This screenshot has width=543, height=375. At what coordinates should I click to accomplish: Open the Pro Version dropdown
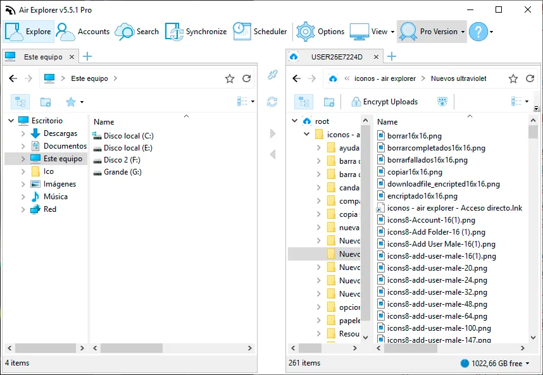pos(432,32)
